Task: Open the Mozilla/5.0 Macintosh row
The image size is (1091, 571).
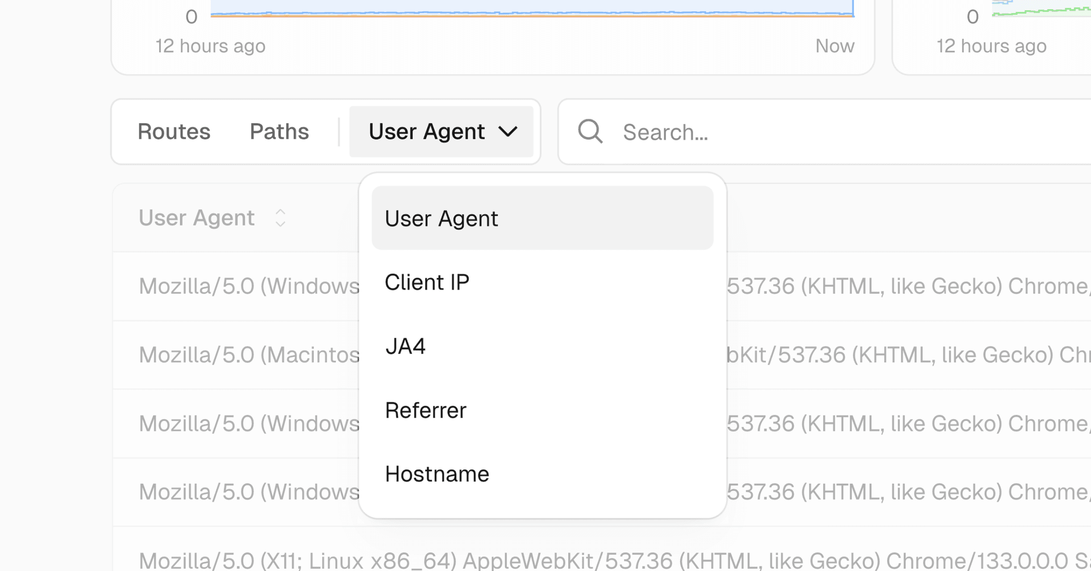Action: click(249, 355)
